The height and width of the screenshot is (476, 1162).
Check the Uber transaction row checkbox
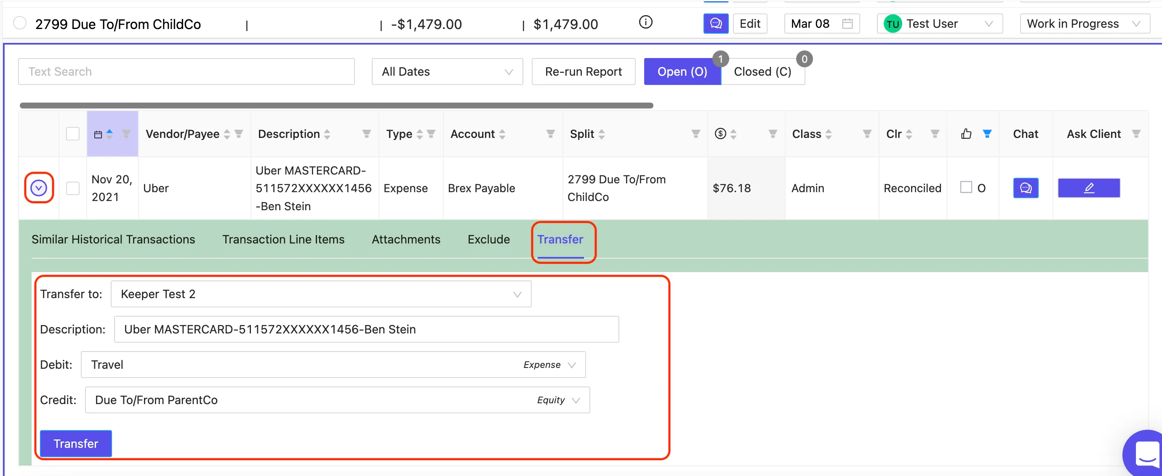(72, 188)
